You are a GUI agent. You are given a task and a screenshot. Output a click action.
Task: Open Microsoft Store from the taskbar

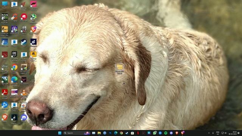point(132,133)
